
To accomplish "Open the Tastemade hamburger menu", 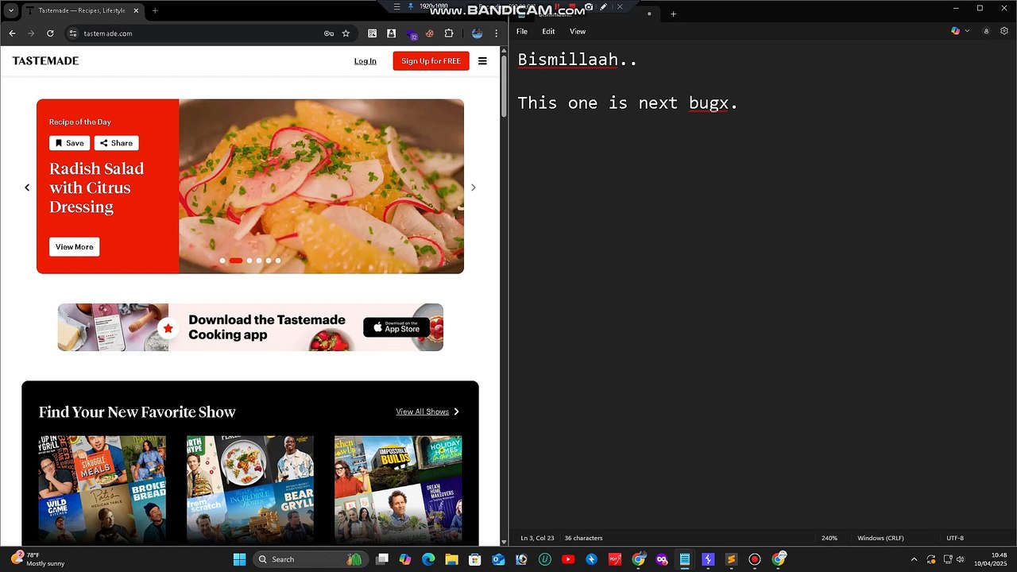I will (482, 61).
